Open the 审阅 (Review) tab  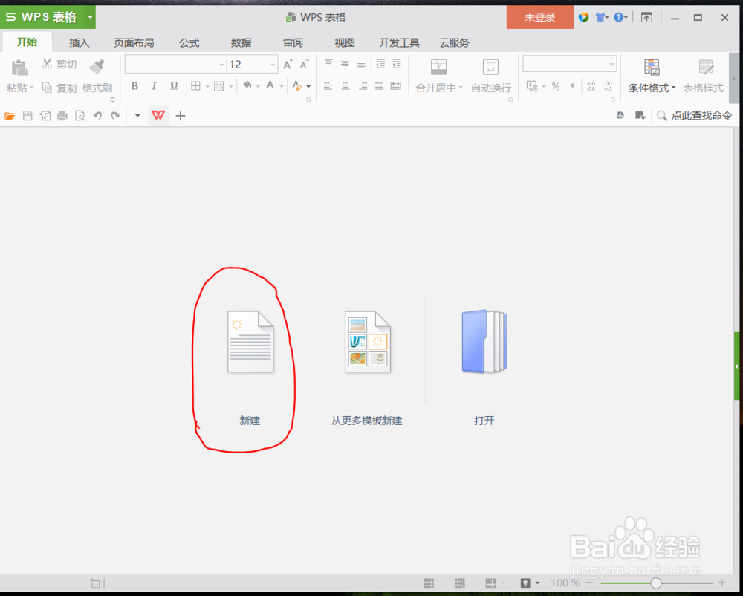[x=293, y=42]
